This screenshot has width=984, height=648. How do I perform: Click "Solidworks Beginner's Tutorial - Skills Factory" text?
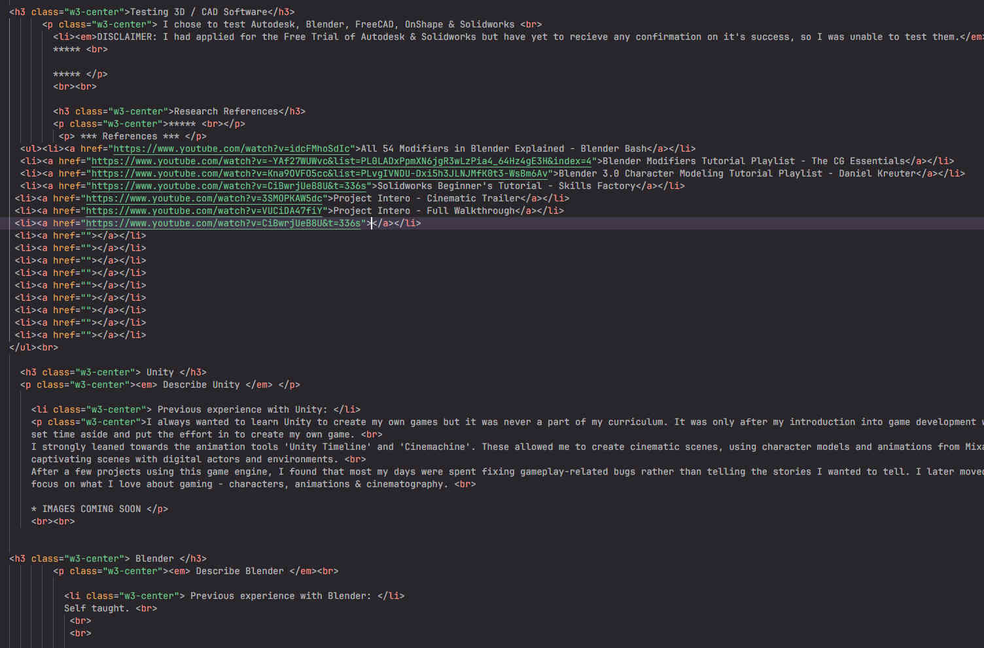(506, 186)
